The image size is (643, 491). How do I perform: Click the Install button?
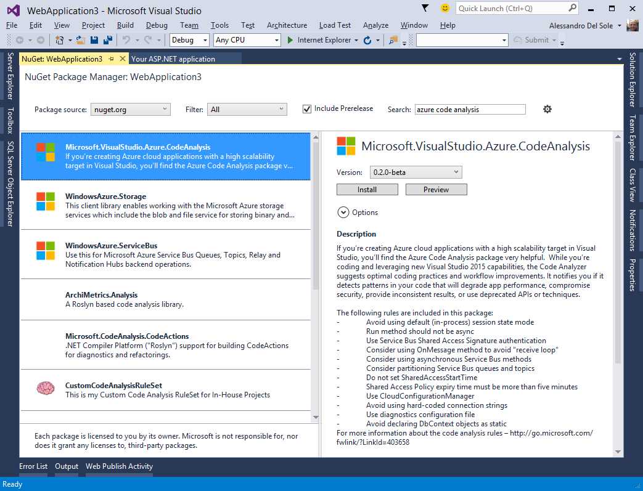tap(367, 189)
